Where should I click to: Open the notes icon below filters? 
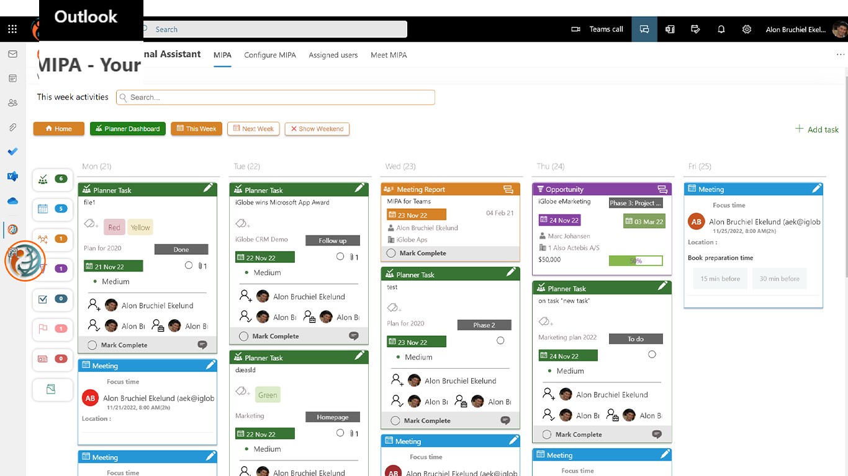[x=53, y=389]
